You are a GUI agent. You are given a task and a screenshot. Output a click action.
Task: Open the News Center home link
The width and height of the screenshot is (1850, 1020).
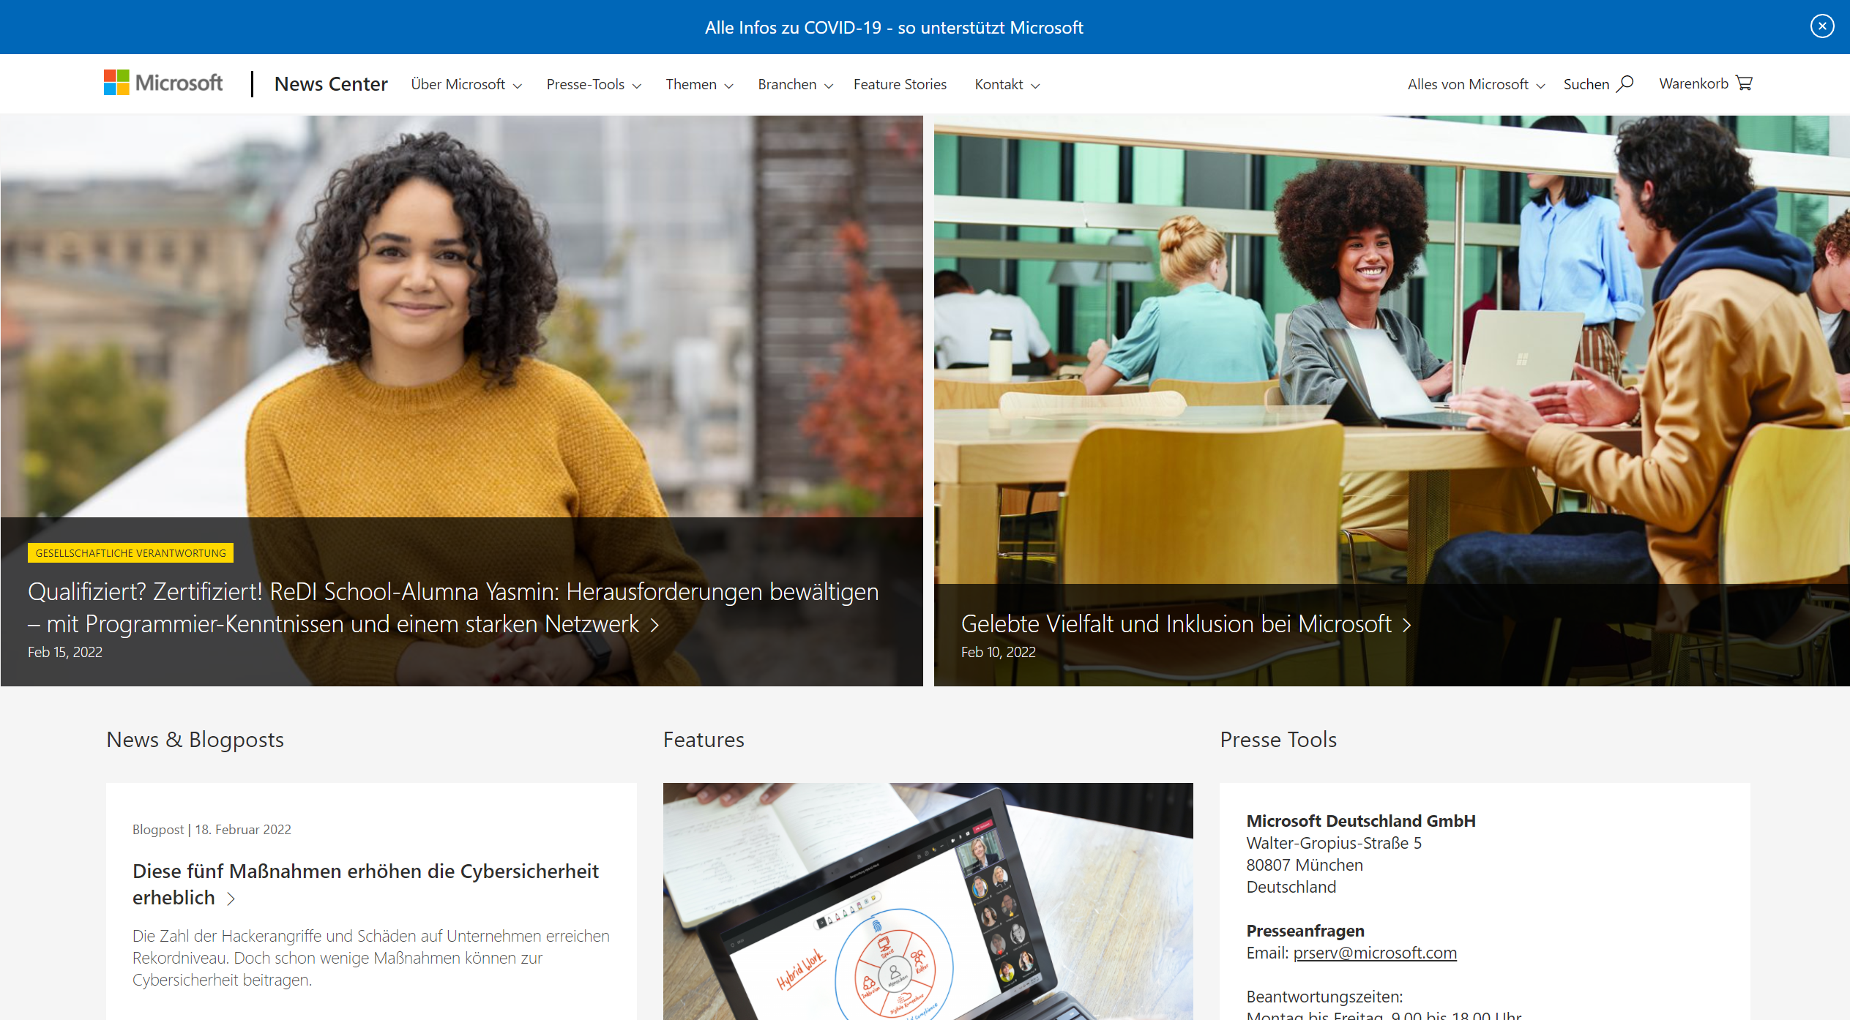point(331,84)
